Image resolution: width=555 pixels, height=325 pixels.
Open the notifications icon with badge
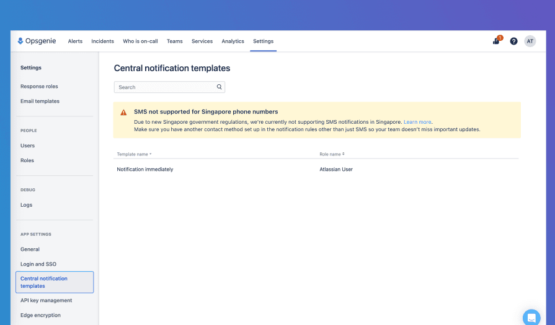click(497, 41)
